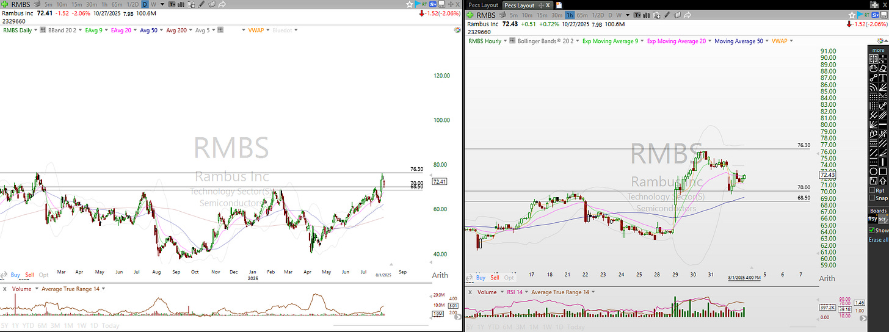Select the vertical line drawing tool
The image size is (889, 332).
(883, 161)
